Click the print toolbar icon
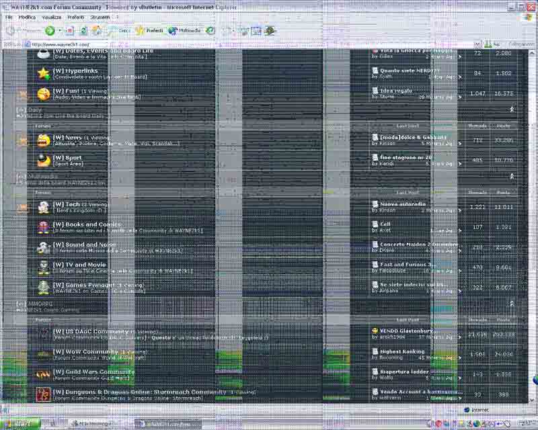The image size is (538, 430). pyautogui.click(x=244, y=31)
